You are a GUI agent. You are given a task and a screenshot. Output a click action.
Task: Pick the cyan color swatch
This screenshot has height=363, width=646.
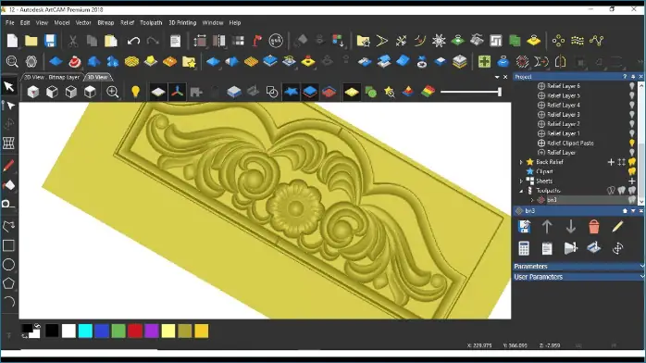click(x=85, y=331)
